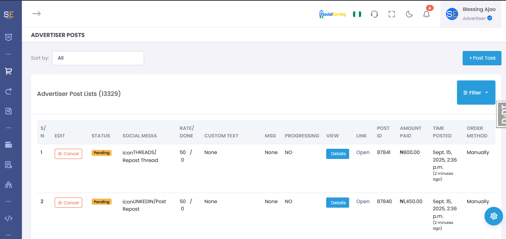The height and width of the screenshot is (239, 506).
Task: Click the document search sidebar icon
Action: 8,111
